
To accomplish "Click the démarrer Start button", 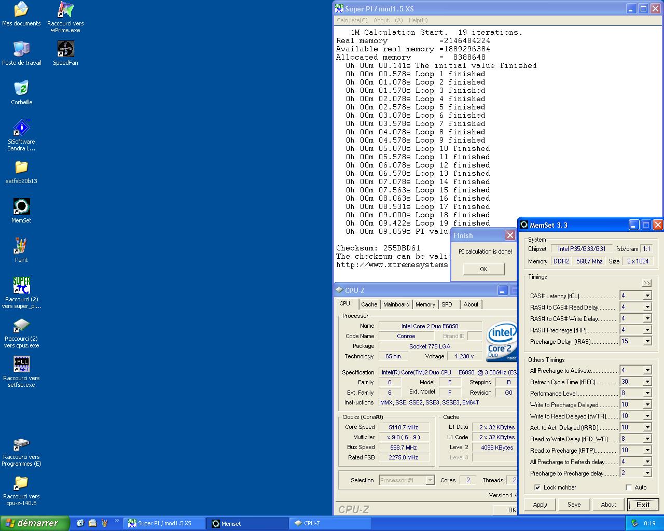I will point(35,523).
